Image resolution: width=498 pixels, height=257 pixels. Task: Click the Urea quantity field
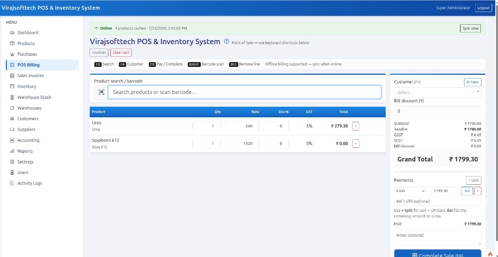click(x=206, y=126)
